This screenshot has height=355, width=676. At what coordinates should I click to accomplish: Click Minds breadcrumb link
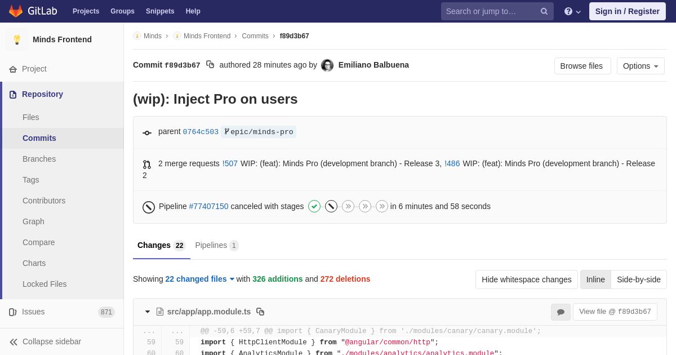click(153, 36)
